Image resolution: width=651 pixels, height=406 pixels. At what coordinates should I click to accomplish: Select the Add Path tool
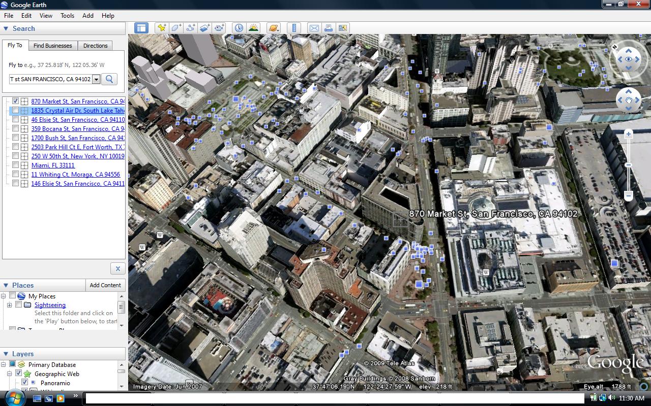coord(191,28)
